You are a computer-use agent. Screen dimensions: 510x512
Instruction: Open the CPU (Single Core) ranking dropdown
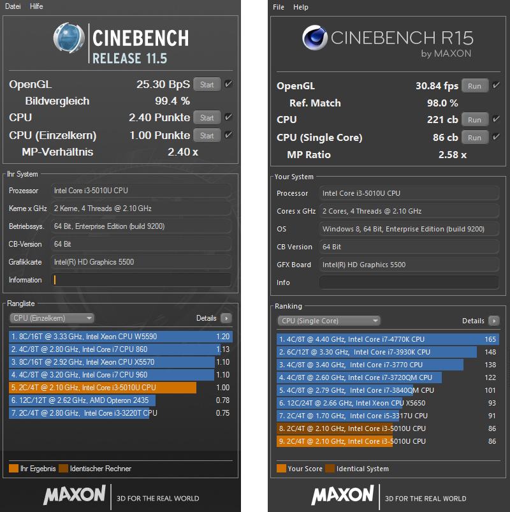click(x=329, y=321)
